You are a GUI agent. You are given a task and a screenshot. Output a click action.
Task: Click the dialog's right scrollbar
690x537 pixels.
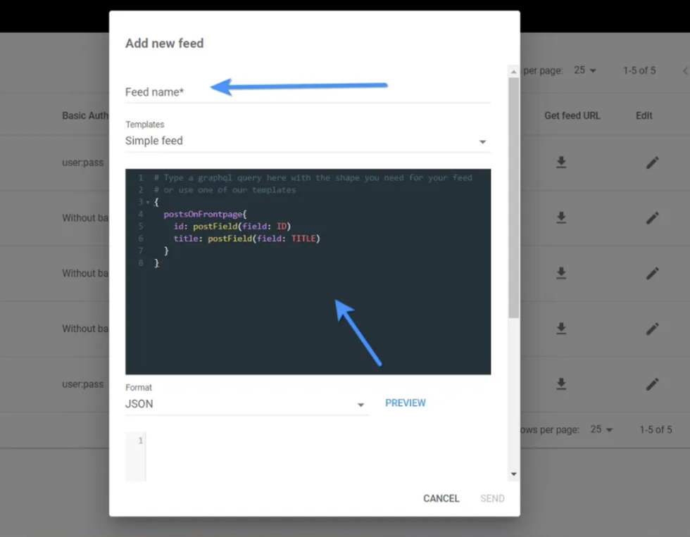(514, 211)
